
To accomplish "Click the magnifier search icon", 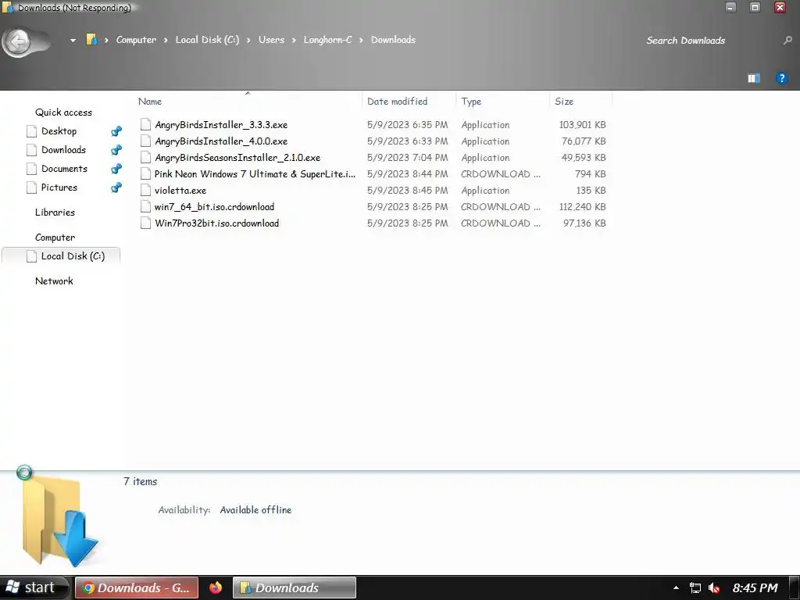I will (x=787, y=41).
